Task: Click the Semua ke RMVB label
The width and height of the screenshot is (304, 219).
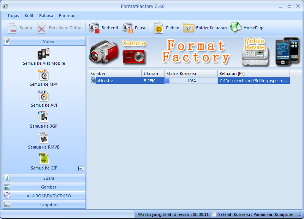Action: click(x=44, y=147)
